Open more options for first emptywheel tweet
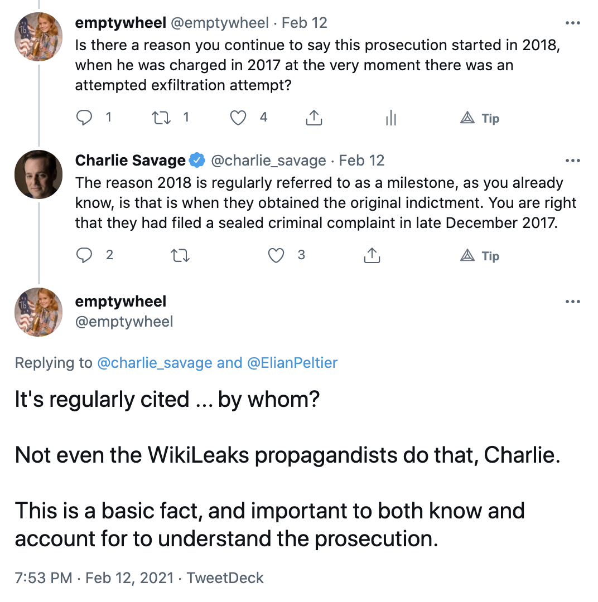This screenshot has height=602, width=598. 573,23
